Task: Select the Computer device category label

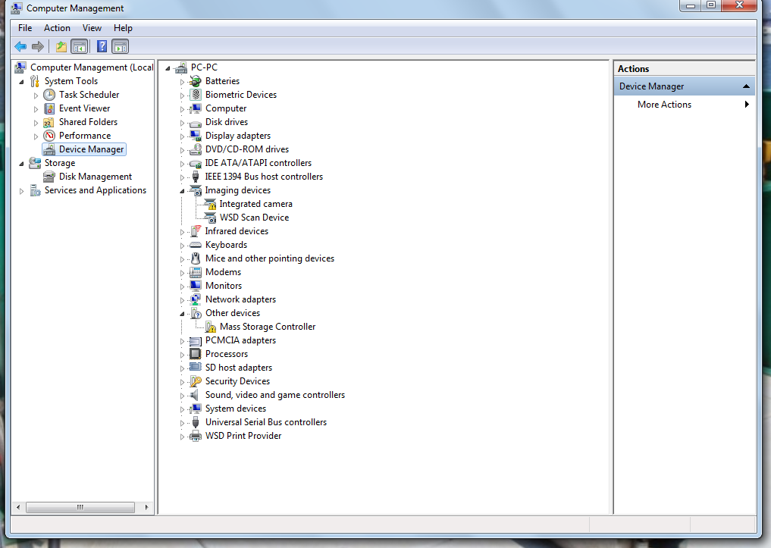Action: (226, 108)
